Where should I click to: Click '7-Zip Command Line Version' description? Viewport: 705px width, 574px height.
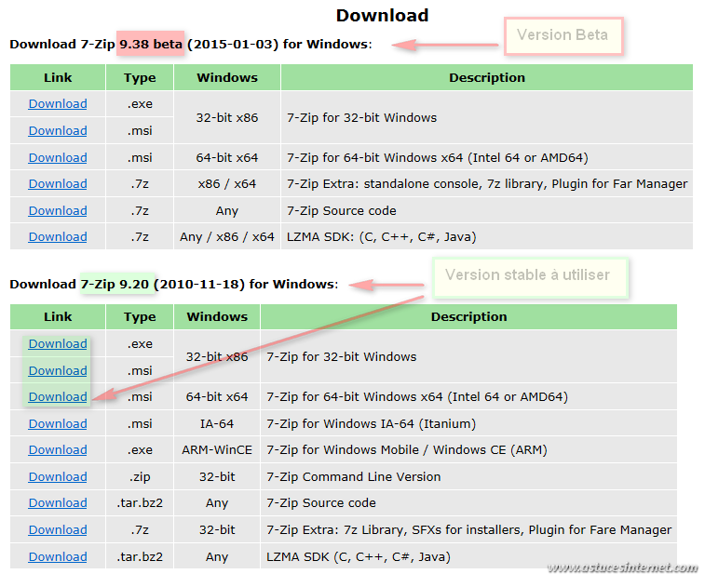(x=353, y=476)
